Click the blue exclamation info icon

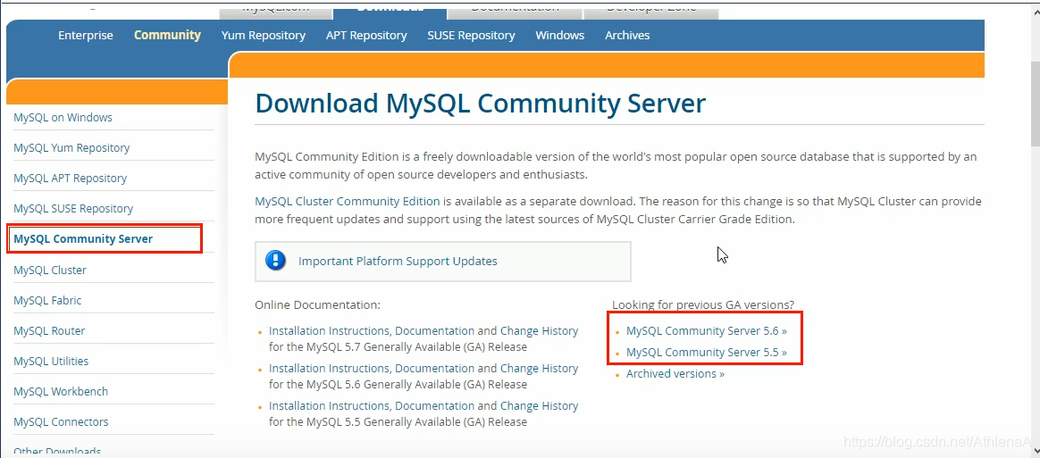[275, 261]
